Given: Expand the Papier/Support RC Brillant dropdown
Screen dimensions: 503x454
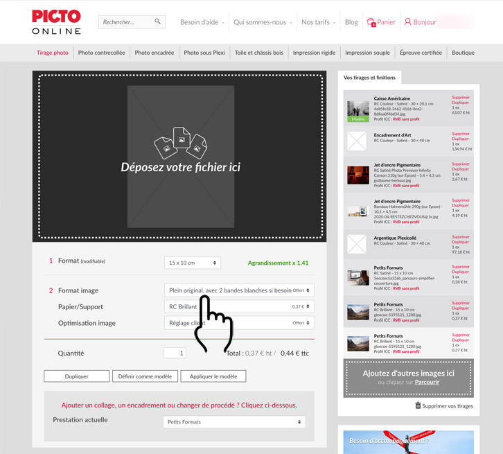Looking at the screenshot, I should [238, 306].
